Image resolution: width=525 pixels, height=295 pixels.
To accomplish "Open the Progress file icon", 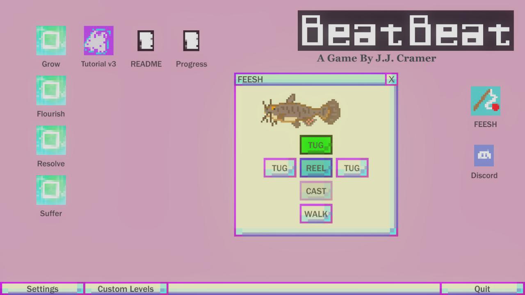I will [x=191, y=41].
